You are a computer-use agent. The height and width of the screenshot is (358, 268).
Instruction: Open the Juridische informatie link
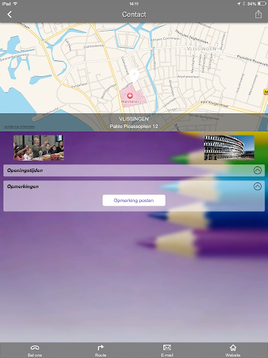click(20, 127)
